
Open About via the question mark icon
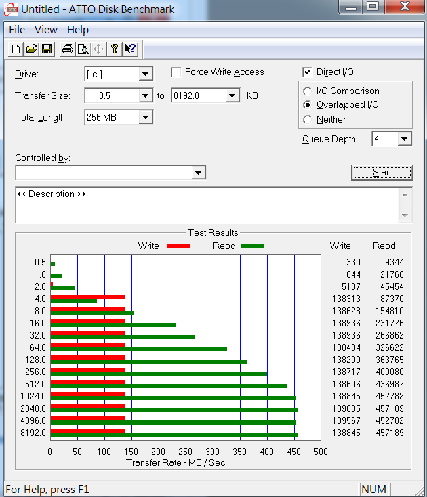(114, 49)
